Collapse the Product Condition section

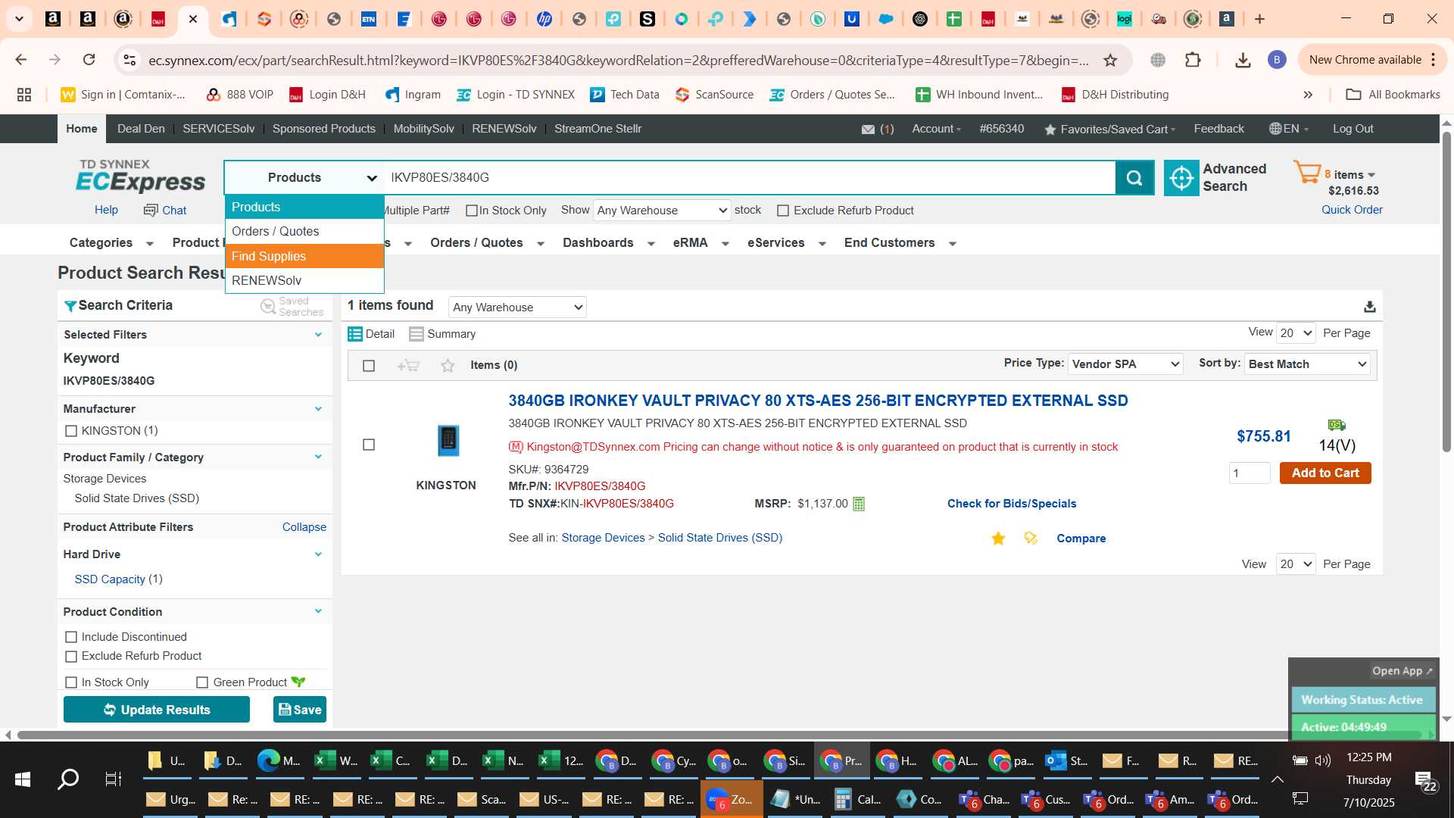[x=318, y=611]
